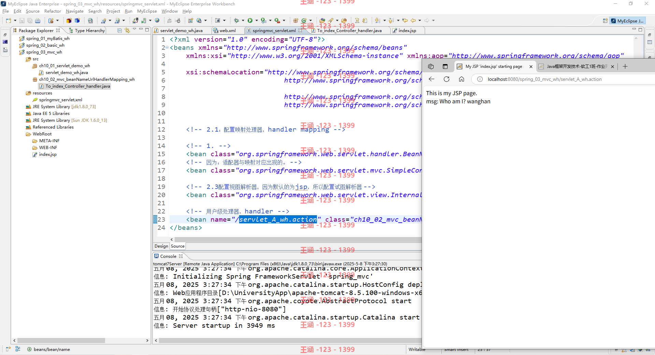Open the Navigate menu
The image size is (655, 355).
coord(75,11)
